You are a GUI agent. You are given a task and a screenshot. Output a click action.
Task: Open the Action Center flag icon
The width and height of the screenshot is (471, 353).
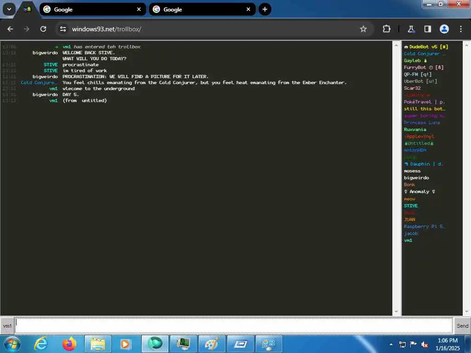(x=414, y=344)
